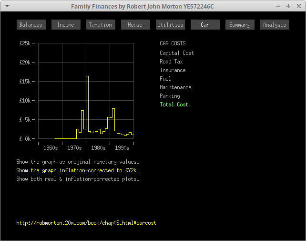Click the Car tab
The width and height of the screenshot is (306, 241).
point(205,25)
